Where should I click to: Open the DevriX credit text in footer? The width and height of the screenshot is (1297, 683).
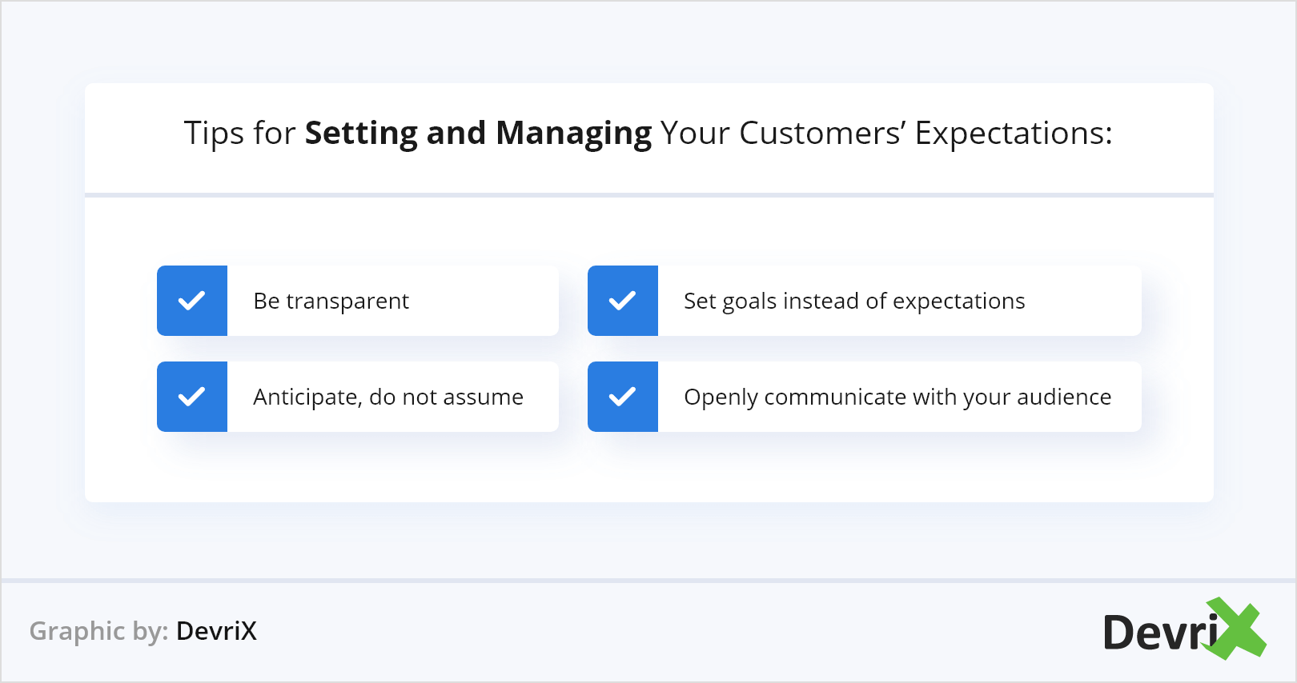[216, 631]
